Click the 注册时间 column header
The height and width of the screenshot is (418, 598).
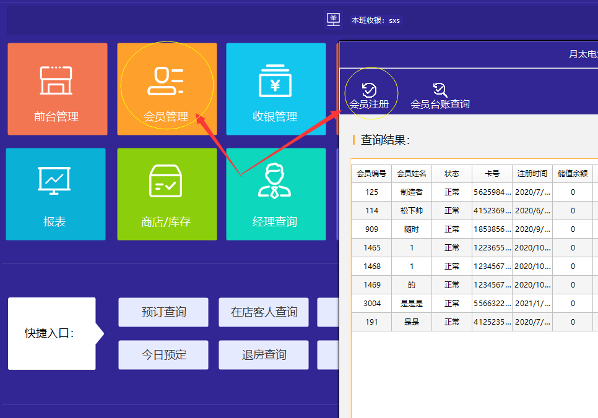pyautogui.click(x=532, y=174)
